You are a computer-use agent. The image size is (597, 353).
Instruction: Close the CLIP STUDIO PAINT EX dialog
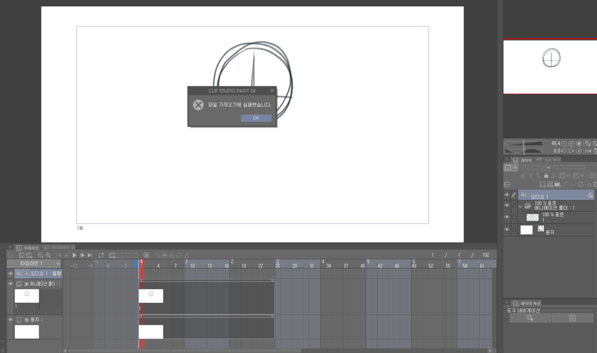tap(272, 91)
